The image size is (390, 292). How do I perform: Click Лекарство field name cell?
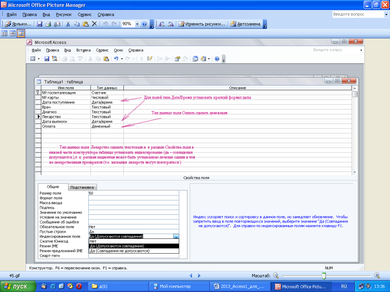coord(66,117)
